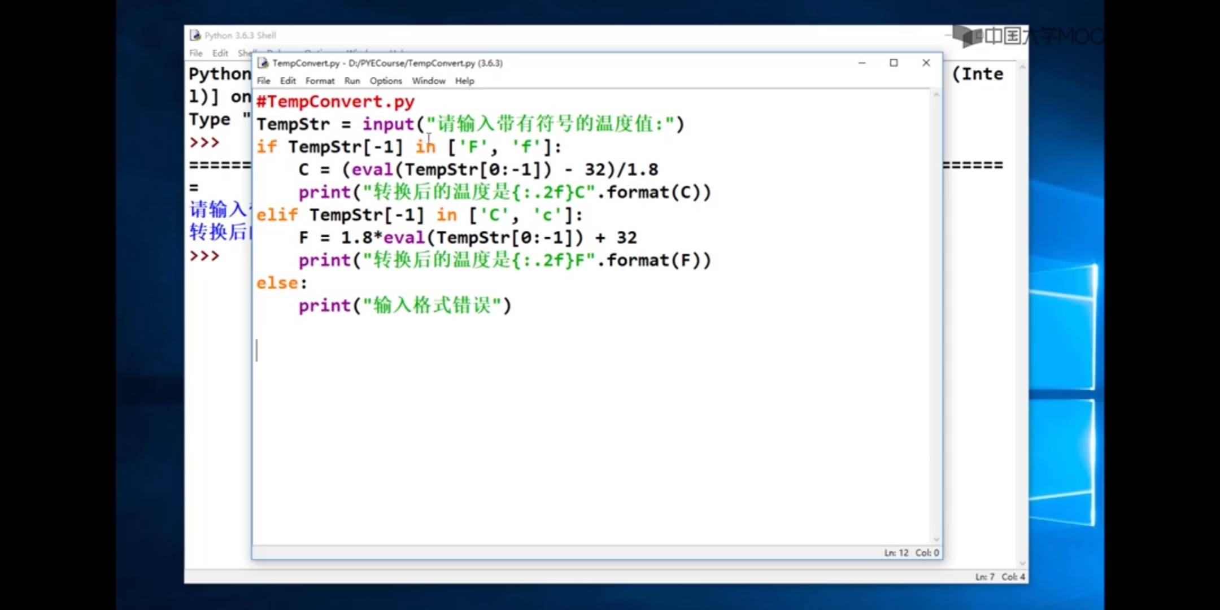
Task: Click Shell window scrollbar down arrow
Action: point(1022,563)
